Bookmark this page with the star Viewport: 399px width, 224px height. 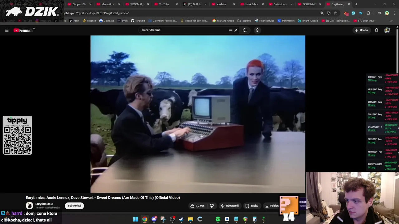(335, 13)
